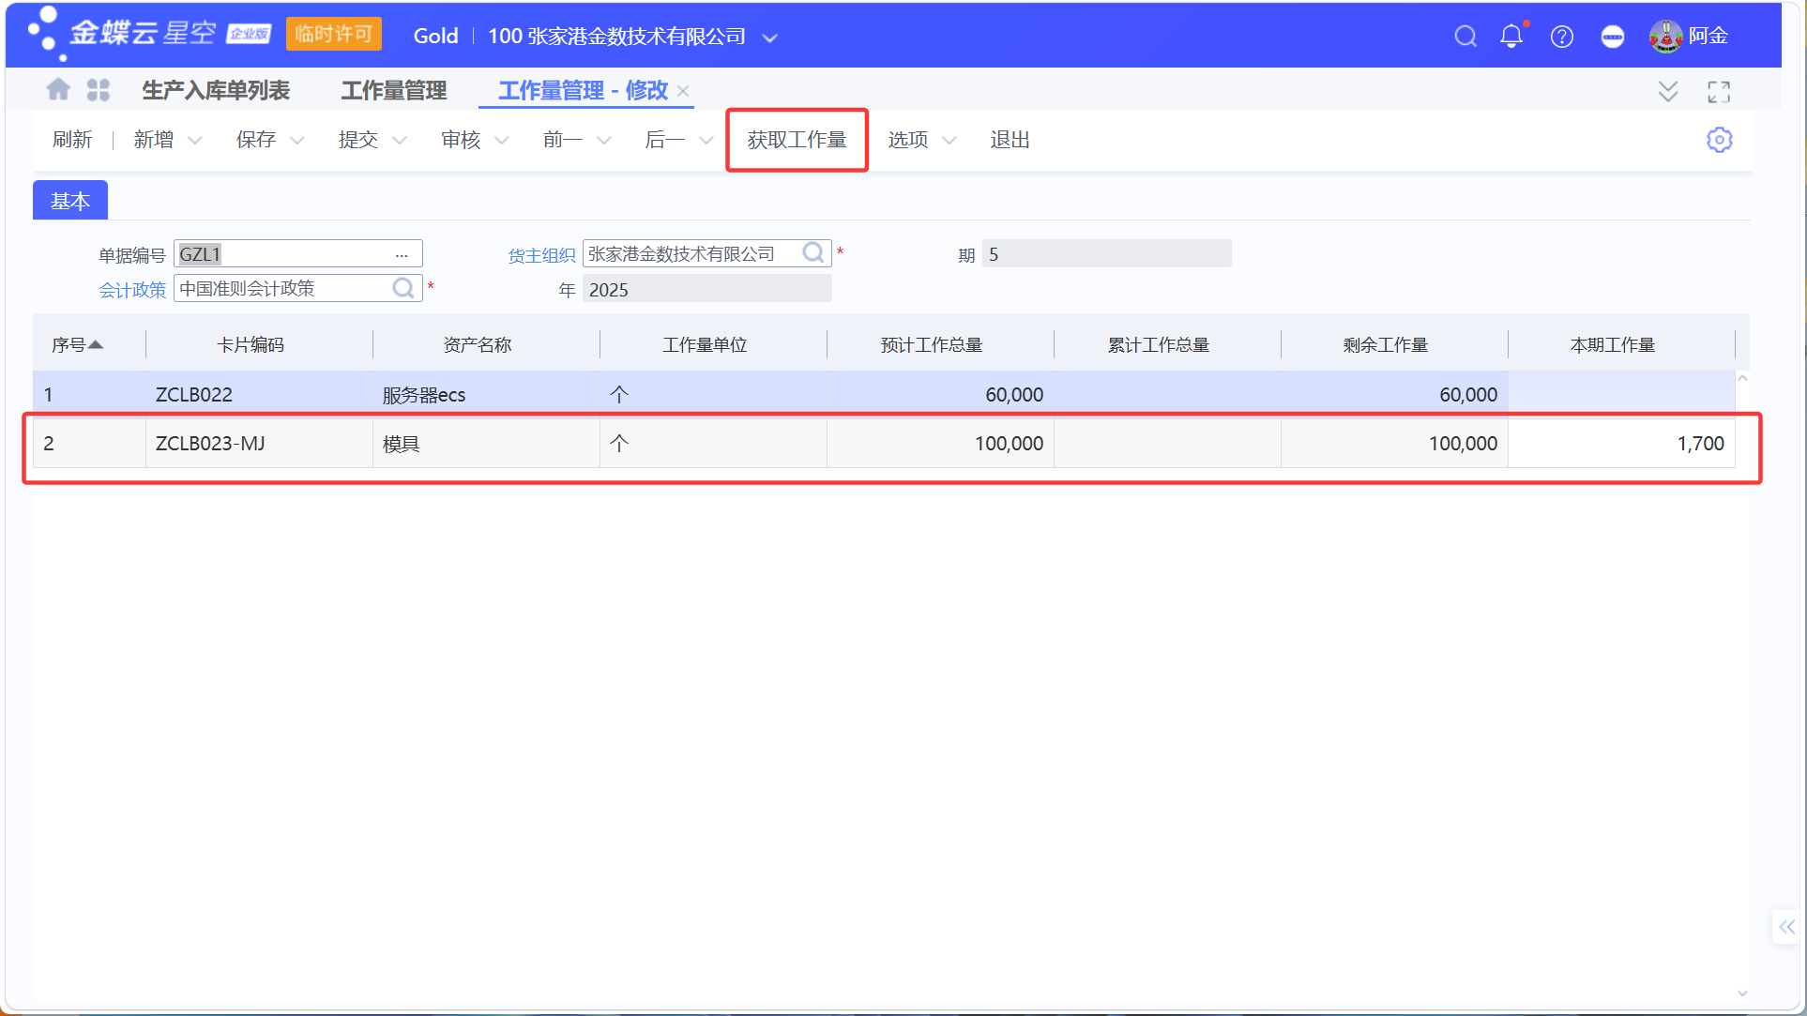Expand the 保存 dropdown arrow
This screenshot has height=1016, width=1807.
point(297,141)
